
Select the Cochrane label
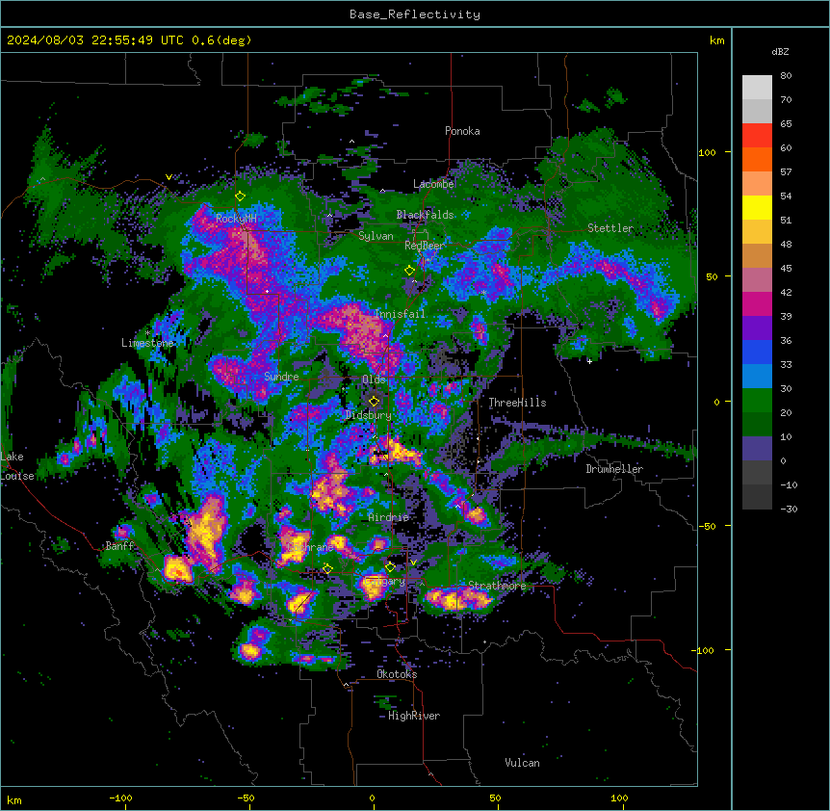click(x=311, y=547)
